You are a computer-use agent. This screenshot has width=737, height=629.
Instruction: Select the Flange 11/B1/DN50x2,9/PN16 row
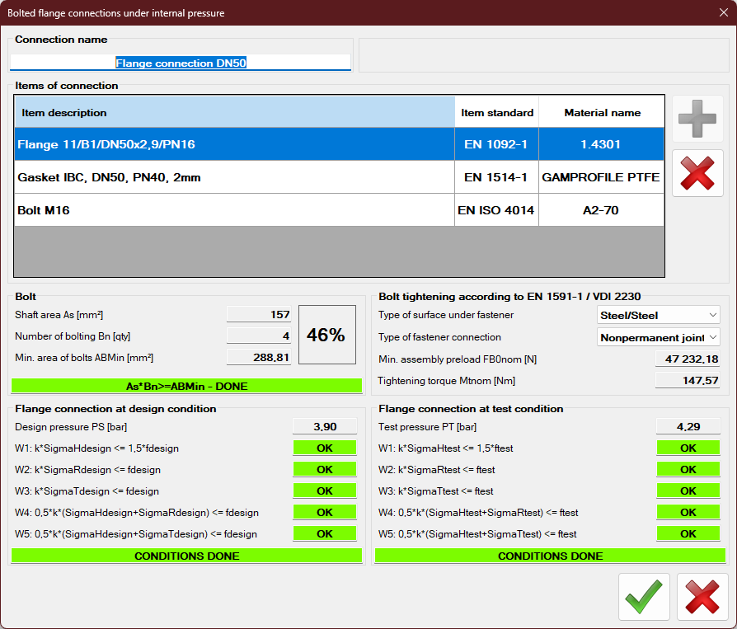[x=234, y=144]
